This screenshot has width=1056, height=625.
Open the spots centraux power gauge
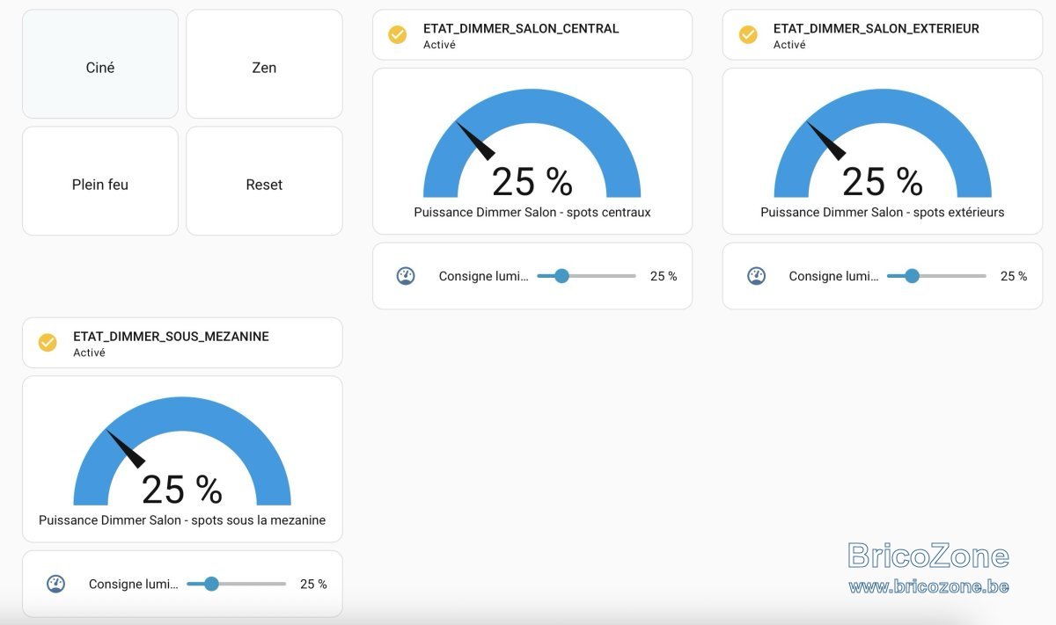click(532, 151)
